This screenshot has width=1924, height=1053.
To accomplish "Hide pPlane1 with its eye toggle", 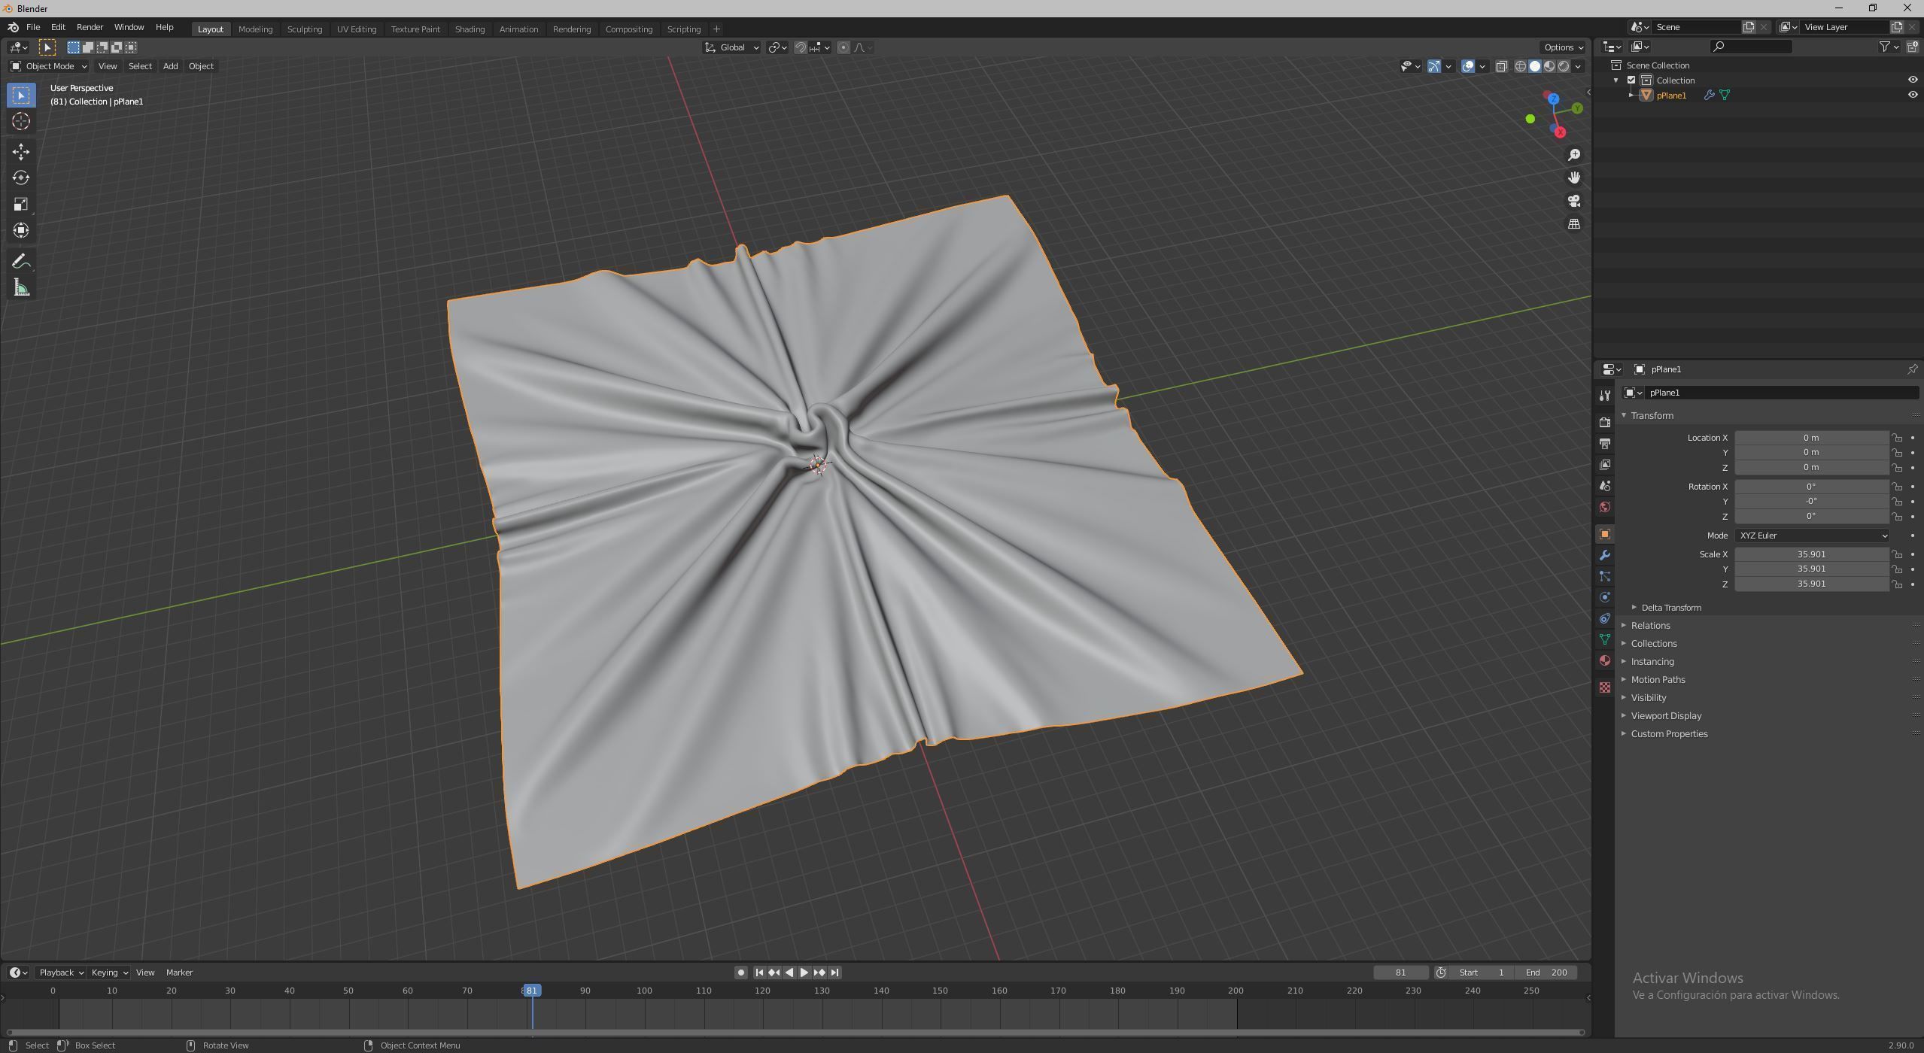I will coord(1911,95).
